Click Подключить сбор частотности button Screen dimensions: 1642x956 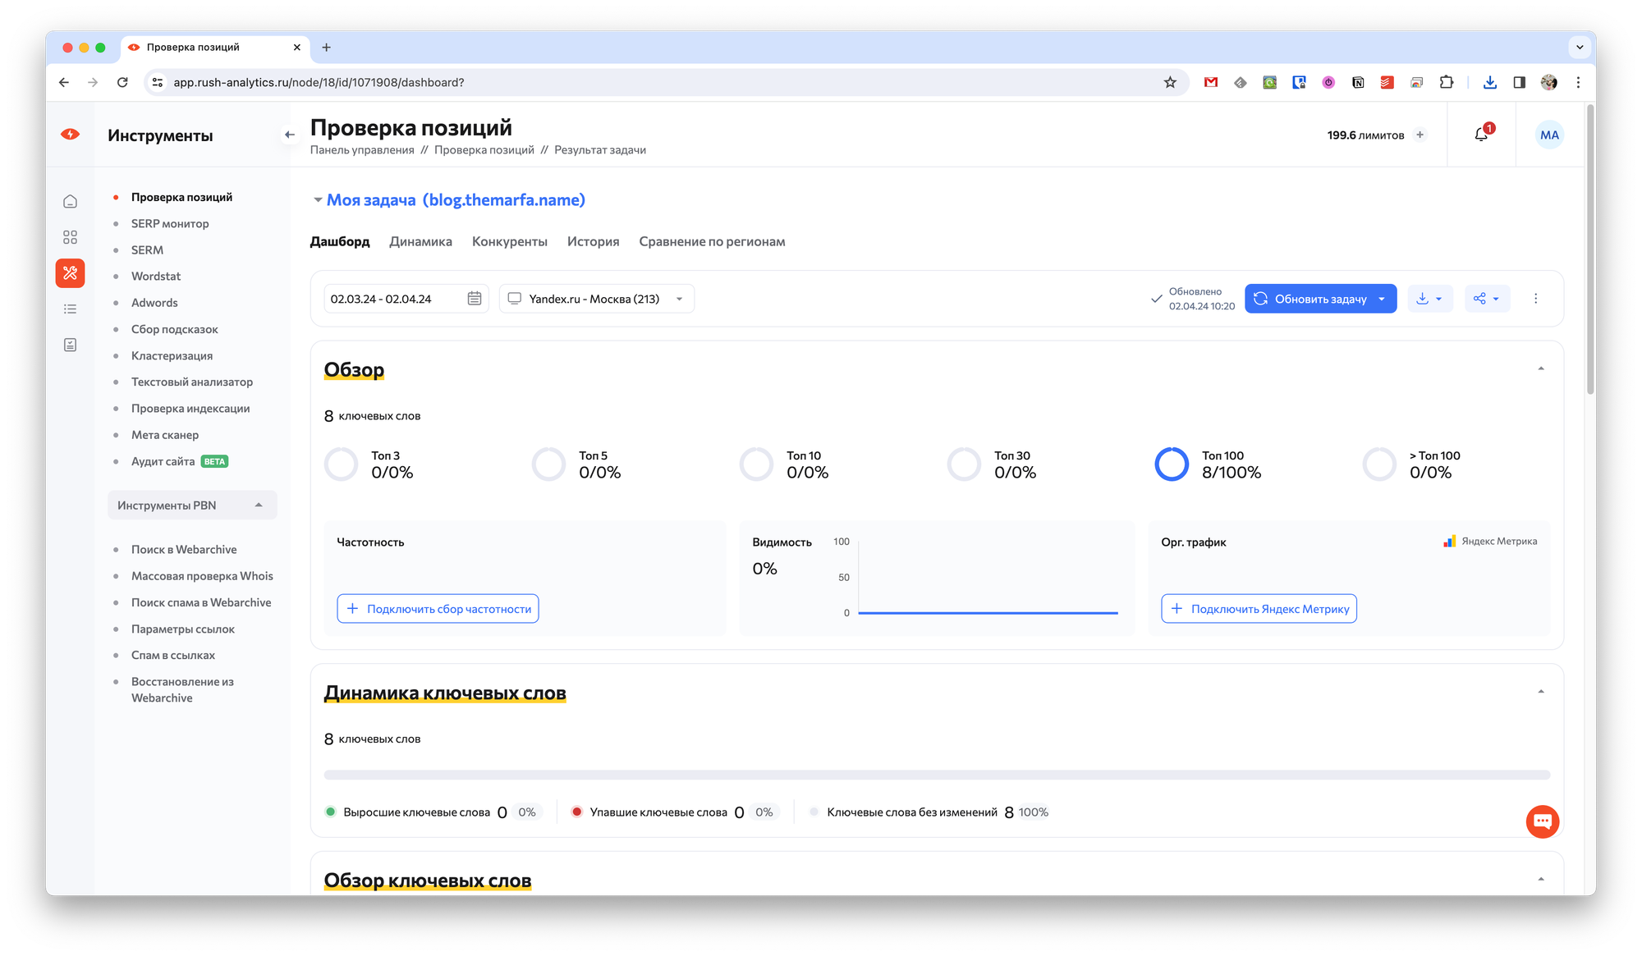tap(438, 609)
